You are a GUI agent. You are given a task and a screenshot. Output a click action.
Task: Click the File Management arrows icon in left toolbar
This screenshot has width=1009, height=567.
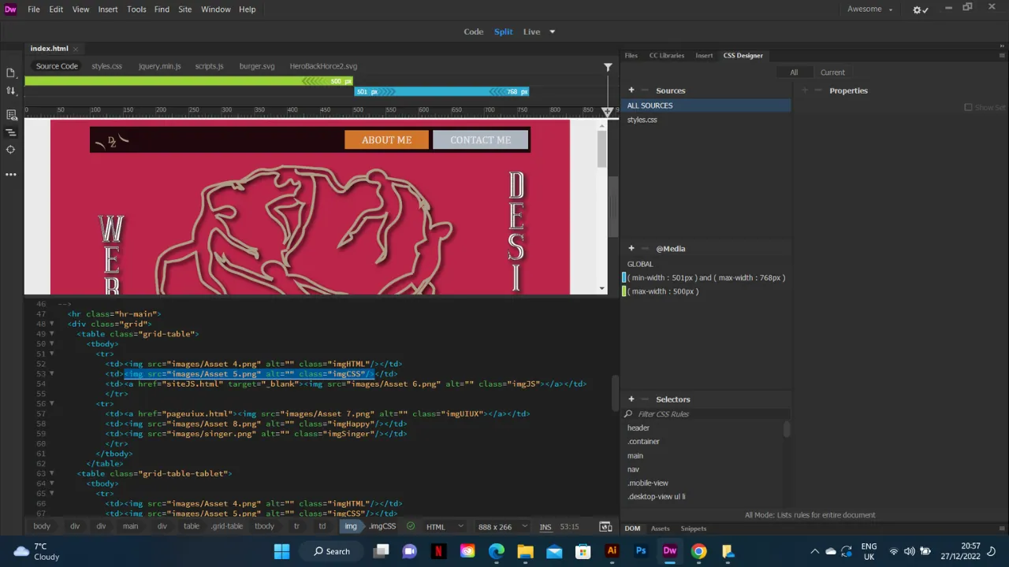[10, 91]
